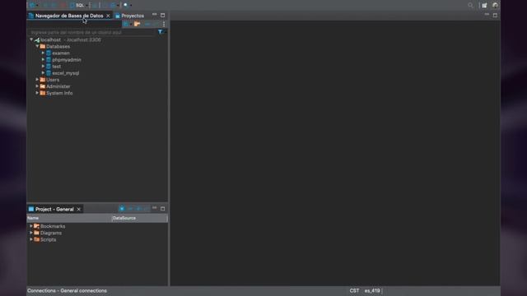This screenshot has height=296, width=527.
Task: Minimize the database navigator panel
Action: tap(154, 15)
